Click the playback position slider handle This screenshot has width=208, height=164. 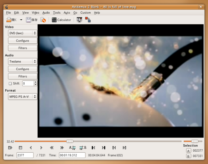coord(70,141)
